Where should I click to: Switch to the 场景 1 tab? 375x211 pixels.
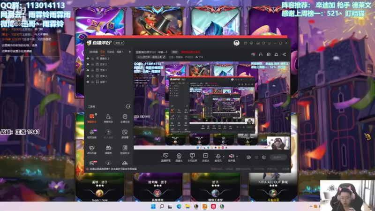pyautogui.click(x=120, y=52)
